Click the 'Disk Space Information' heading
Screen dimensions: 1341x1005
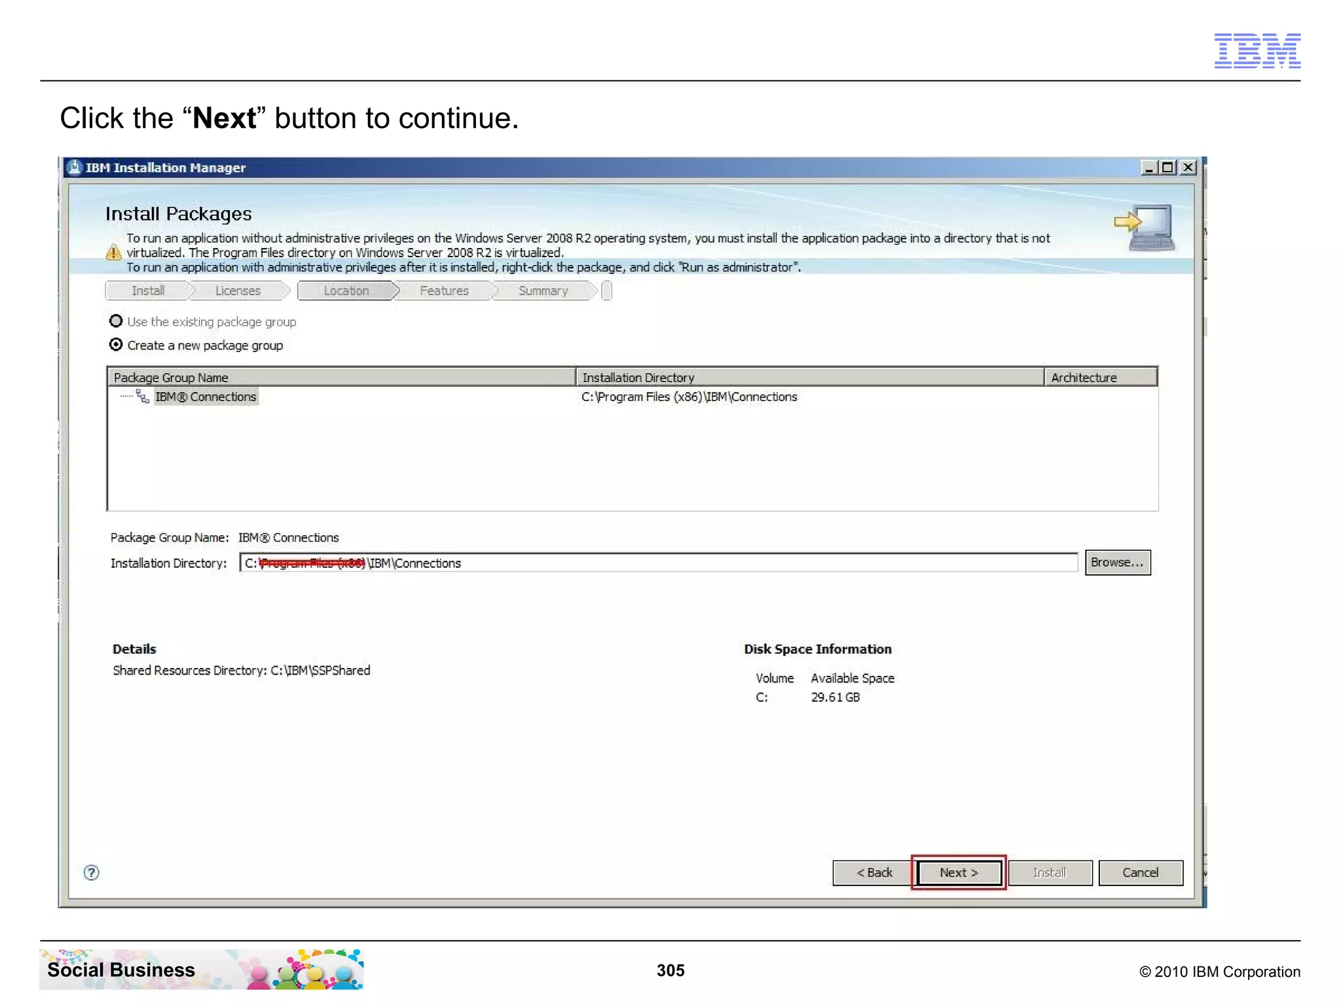pos(818,648)
